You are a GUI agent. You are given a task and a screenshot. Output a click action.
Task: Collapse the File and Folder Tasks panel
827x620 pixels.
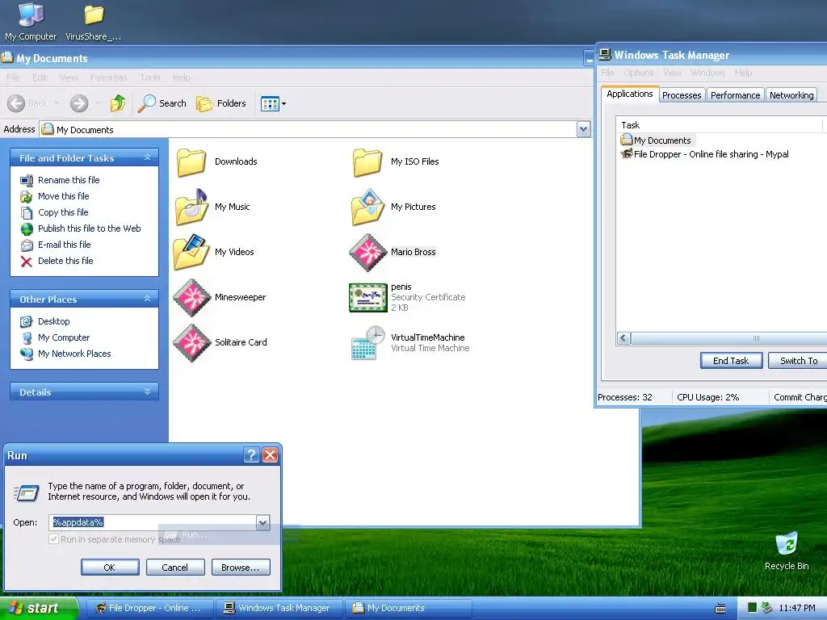click(x=147, y=157)
